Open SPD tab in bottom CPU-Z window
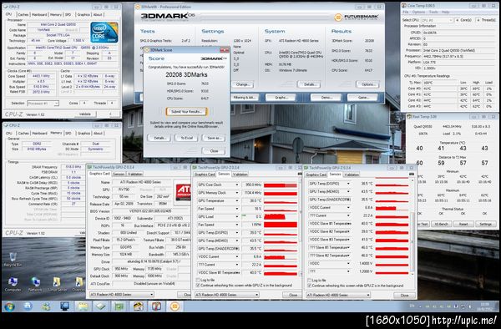This screenshot has height=329, width=501. point(68,134)
